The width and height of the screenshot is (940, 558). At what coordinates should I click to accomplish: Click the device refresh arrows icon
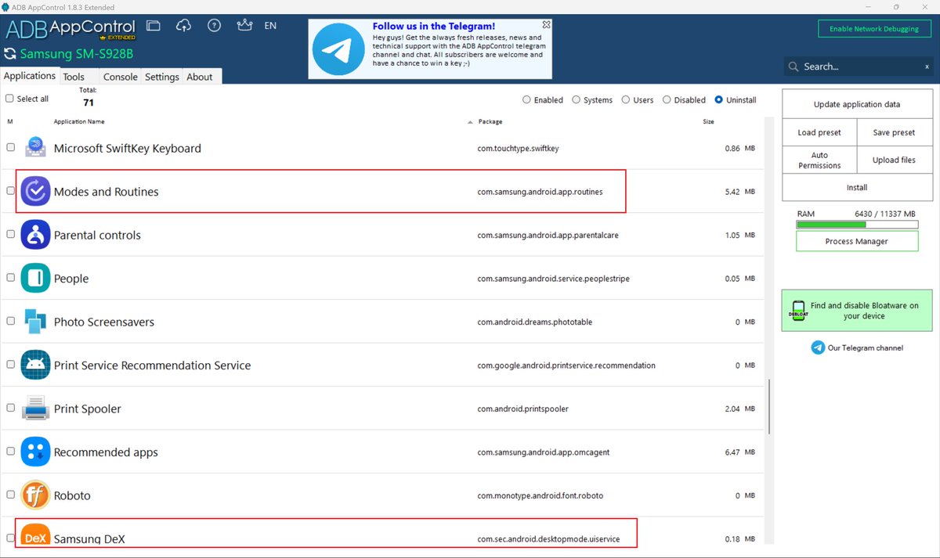[x=10, y=54]
